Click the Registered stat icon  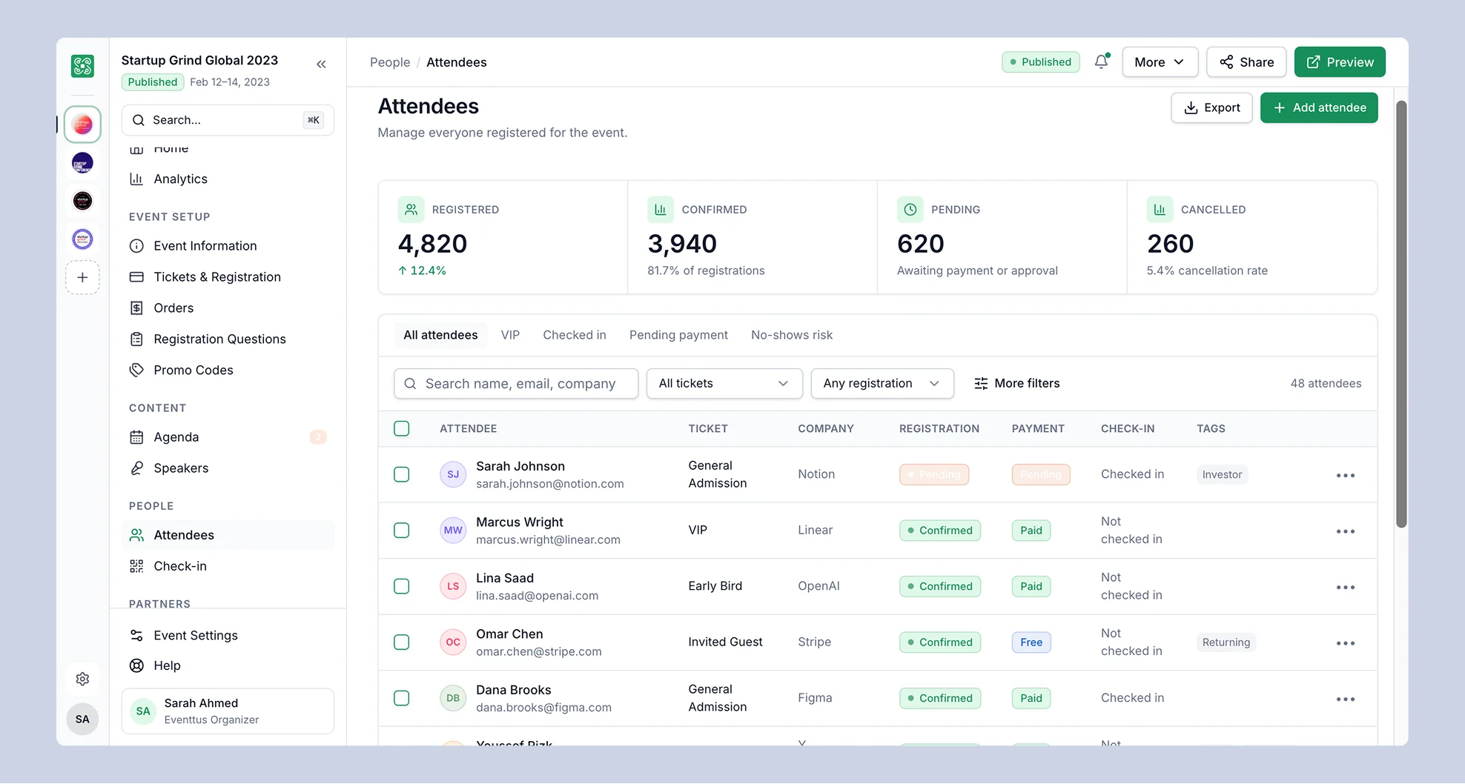[x=411, y=210]
